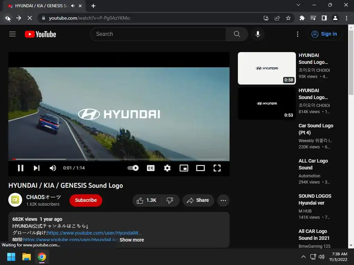Image resolution: width=354 pixels, height=265 pixels.
Task: Open HYUNDAI Sound Logo 0:58 thumbnail
Action: [267, 68]
